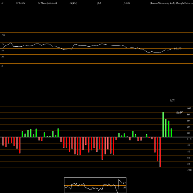
Task: Click the MR axis label 20
Action: tap(188, 133)
